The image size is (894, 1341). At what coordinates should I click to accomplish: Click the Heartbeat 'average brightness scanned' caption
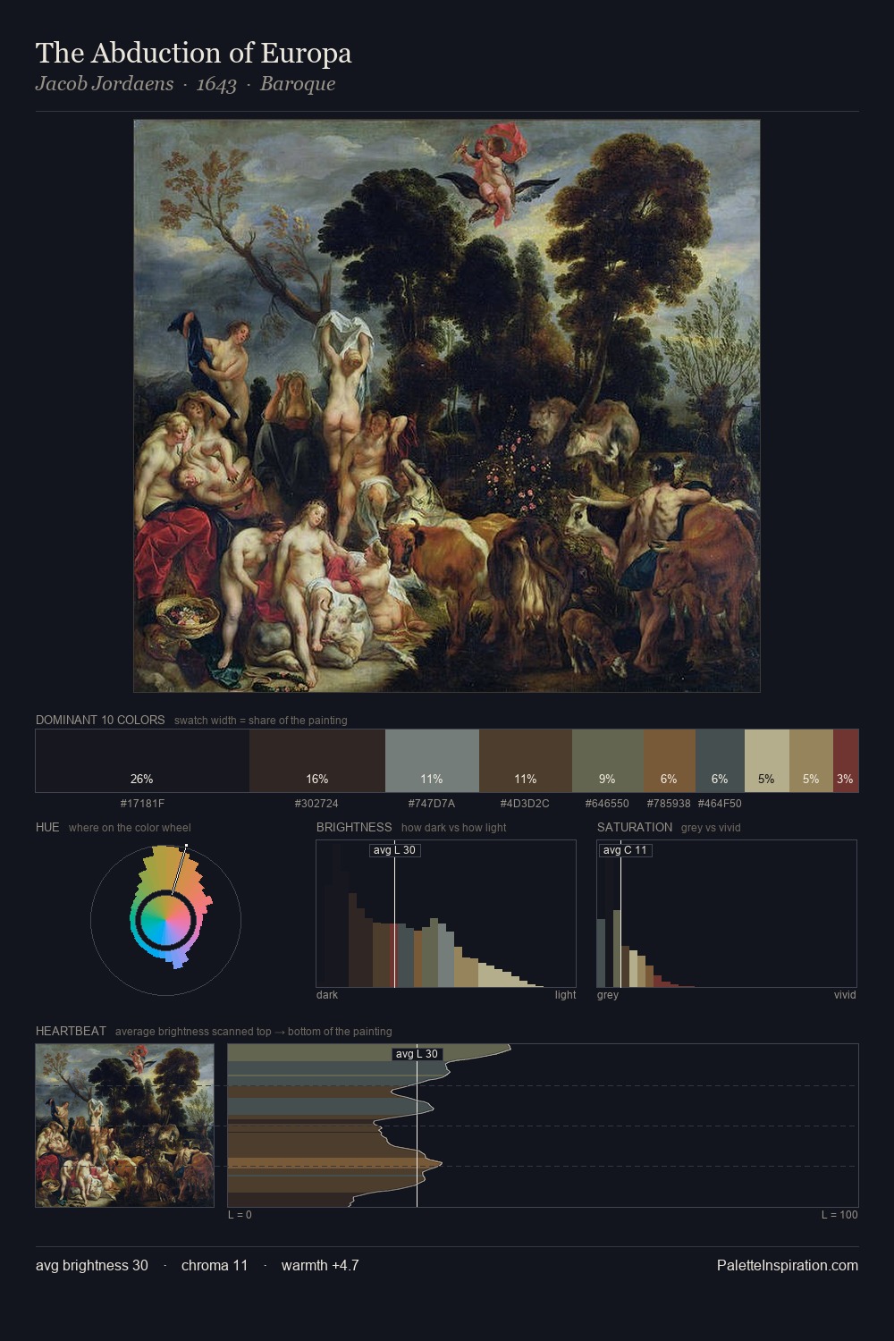point(254,1032)
